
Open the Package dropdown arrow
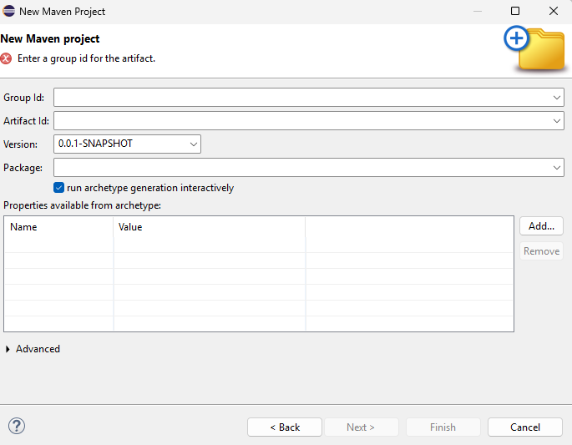pyautogui.click(x=557, y=168)
